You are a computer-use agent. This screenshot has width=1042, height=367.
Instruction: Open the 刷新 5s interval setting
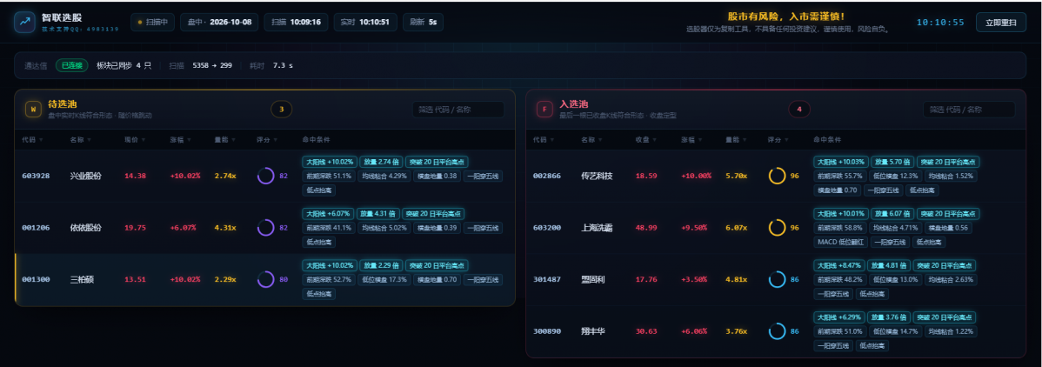(x=424, y=22)
